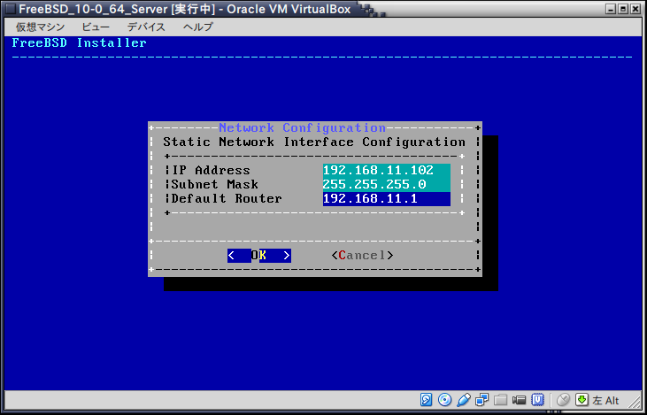This screenshot has height=415, width=647.
Task: Open the network adapters status icon
Action: click(482, 399)
